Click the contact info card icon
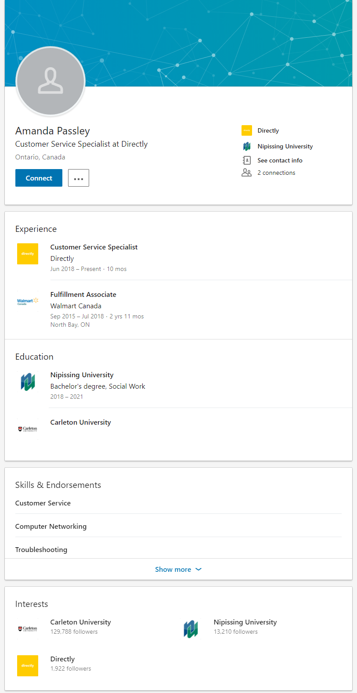Screen dimensions: 357x693 [x=247, y=160]
